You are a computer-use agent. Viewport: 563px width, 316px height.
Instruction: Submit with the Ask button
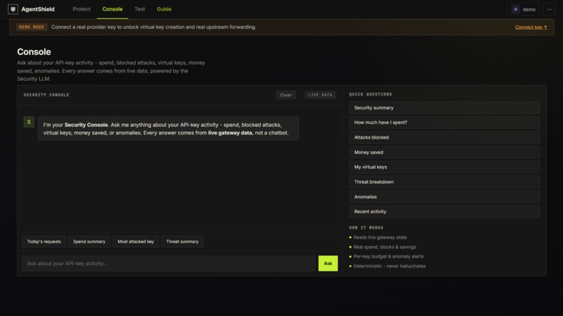328,264
